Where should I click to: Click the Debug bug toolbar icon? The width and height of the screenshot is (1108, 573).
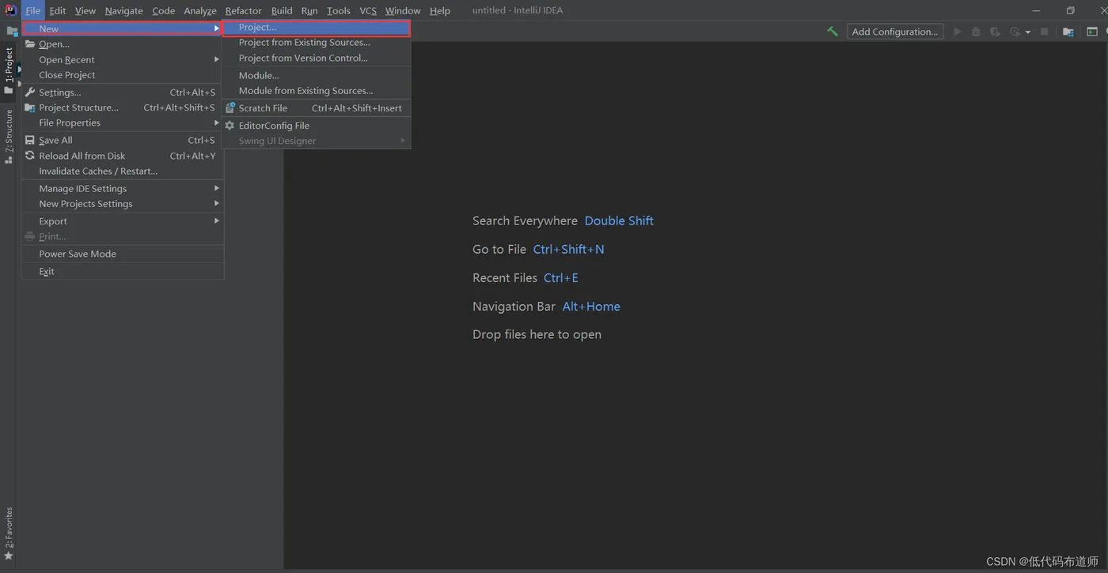[976, 32]
